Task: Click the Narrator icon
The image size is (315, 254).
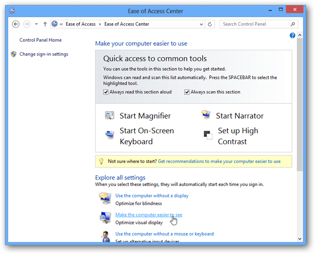Action: (x=206, y=115)
